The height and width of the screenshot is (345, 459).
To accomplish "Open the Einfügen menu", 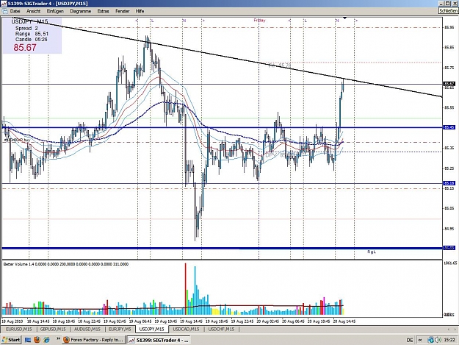I will point(55,11).
